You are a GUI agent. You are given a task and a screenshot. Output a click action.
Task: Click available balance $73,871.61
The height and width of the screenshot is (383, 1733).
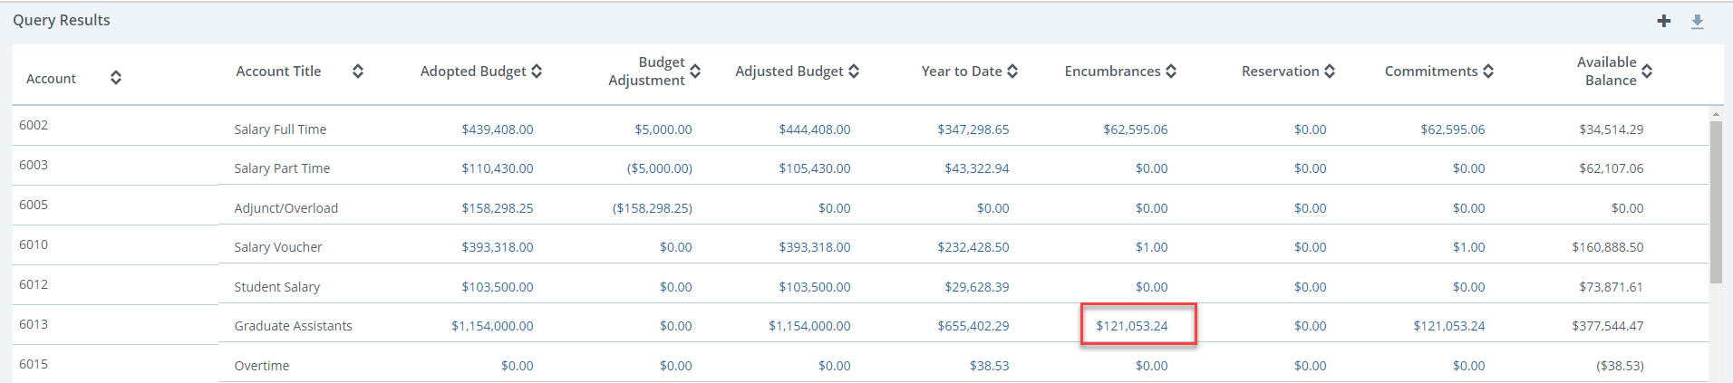click(x=1612, y=287)
